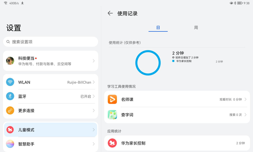Tap the 华为家长控制 app icon
The height and width of the screenshot is (152, 253).
coord(112,143)
